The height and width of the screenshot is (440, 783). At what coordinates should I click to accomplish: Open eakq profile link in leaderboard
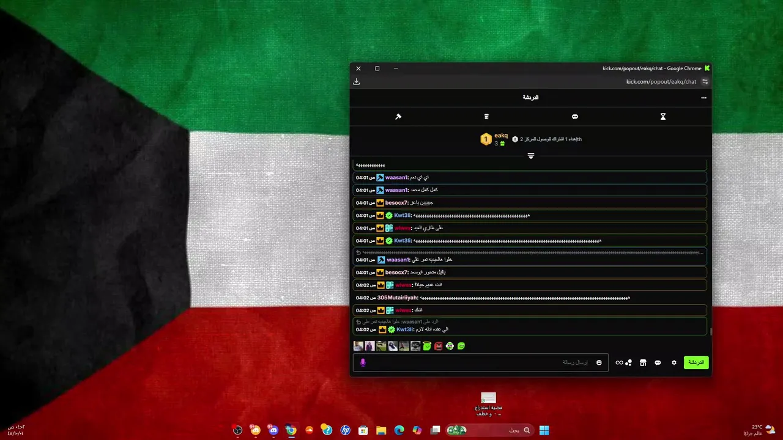pos(501,136)
